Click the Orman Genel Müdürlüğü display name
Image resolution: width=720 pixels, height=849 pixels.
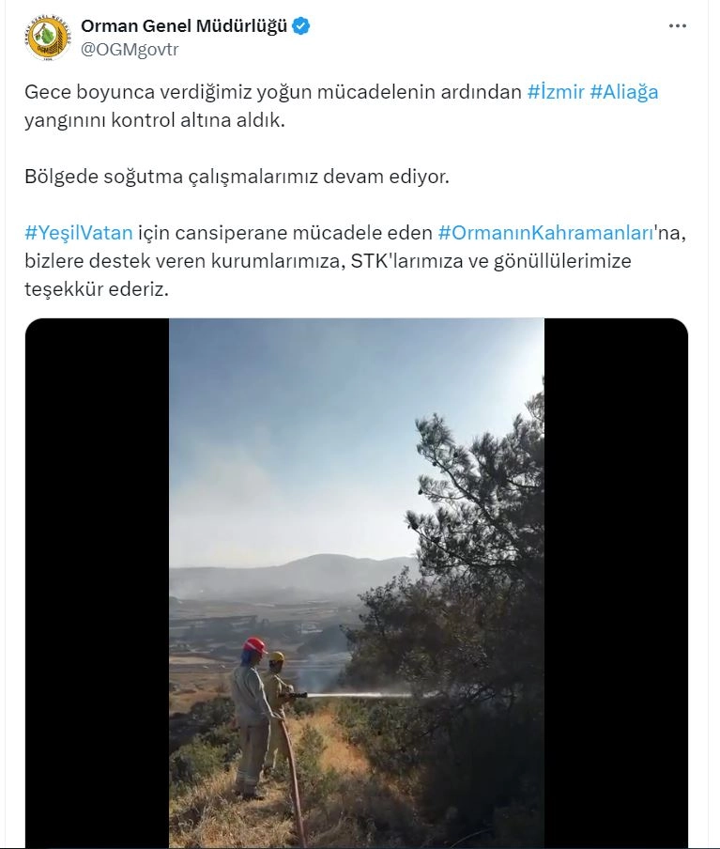click(x=183, y=25)
